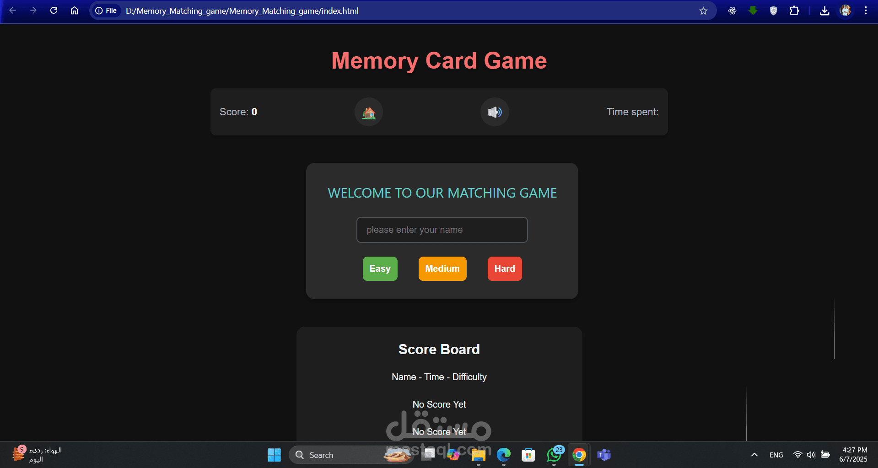Open Wi-Fi network tray icon
Viewport: 878px width, 468px height.
point(797,455)
